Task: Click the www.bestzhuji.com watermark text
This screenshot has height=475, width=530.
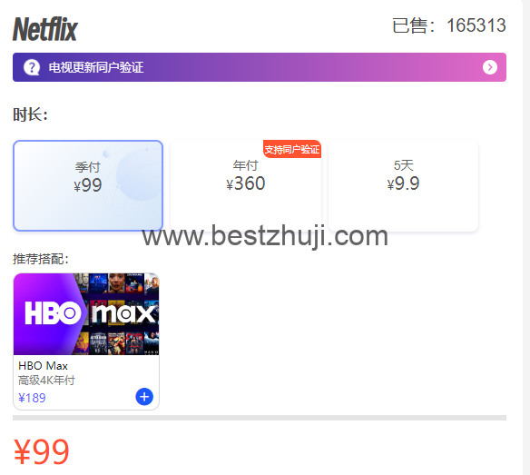Action: click(265, 236)
